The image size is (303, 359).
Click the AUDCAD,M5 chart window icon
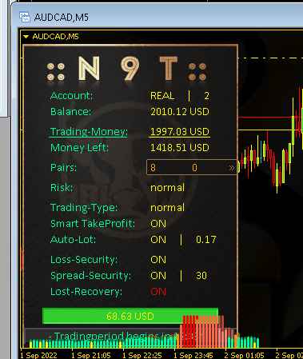coord(25,17)
